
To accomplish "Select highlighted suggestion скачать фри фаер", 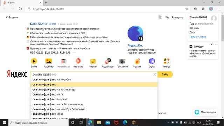I will click(x=94, y=85).
